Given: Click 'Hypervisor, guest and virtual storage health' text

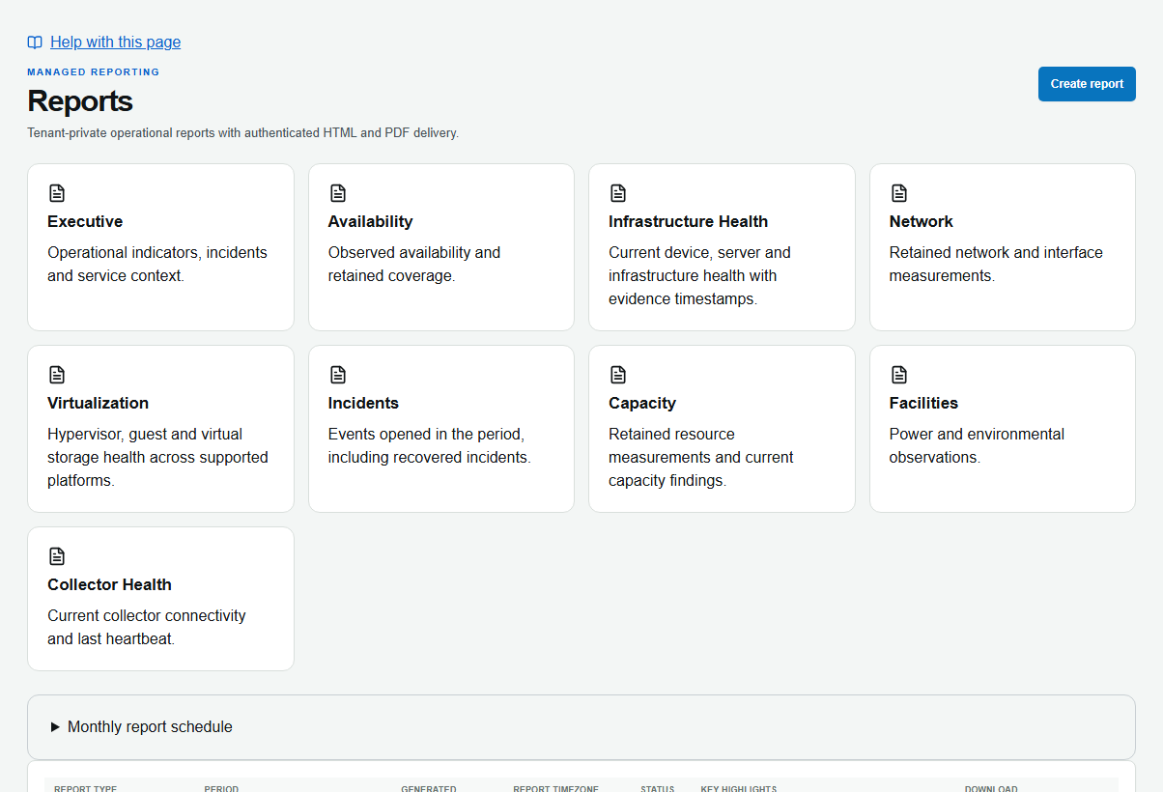Looking at the screenshot, I should pos(157,458).
